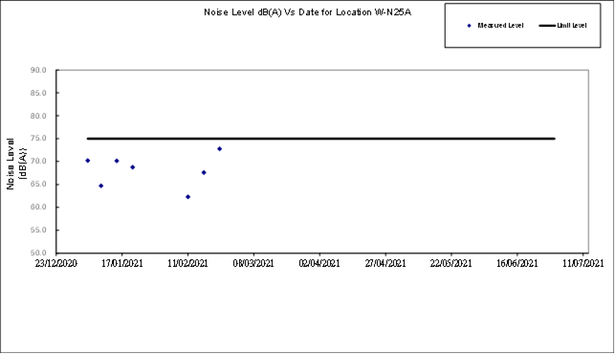Select the highest data point near 73 dB
Viewport: 615px width, 354px height.
click(220, 148)
